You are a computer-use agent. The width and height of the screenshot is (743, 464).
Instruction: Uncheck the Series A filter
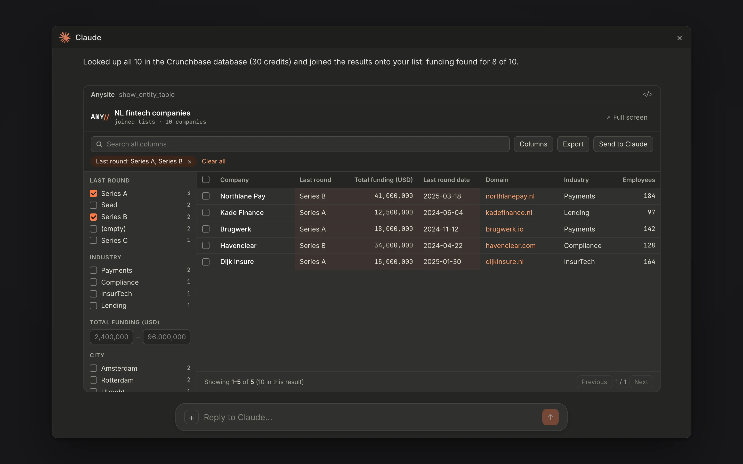[x=93, y=193]
